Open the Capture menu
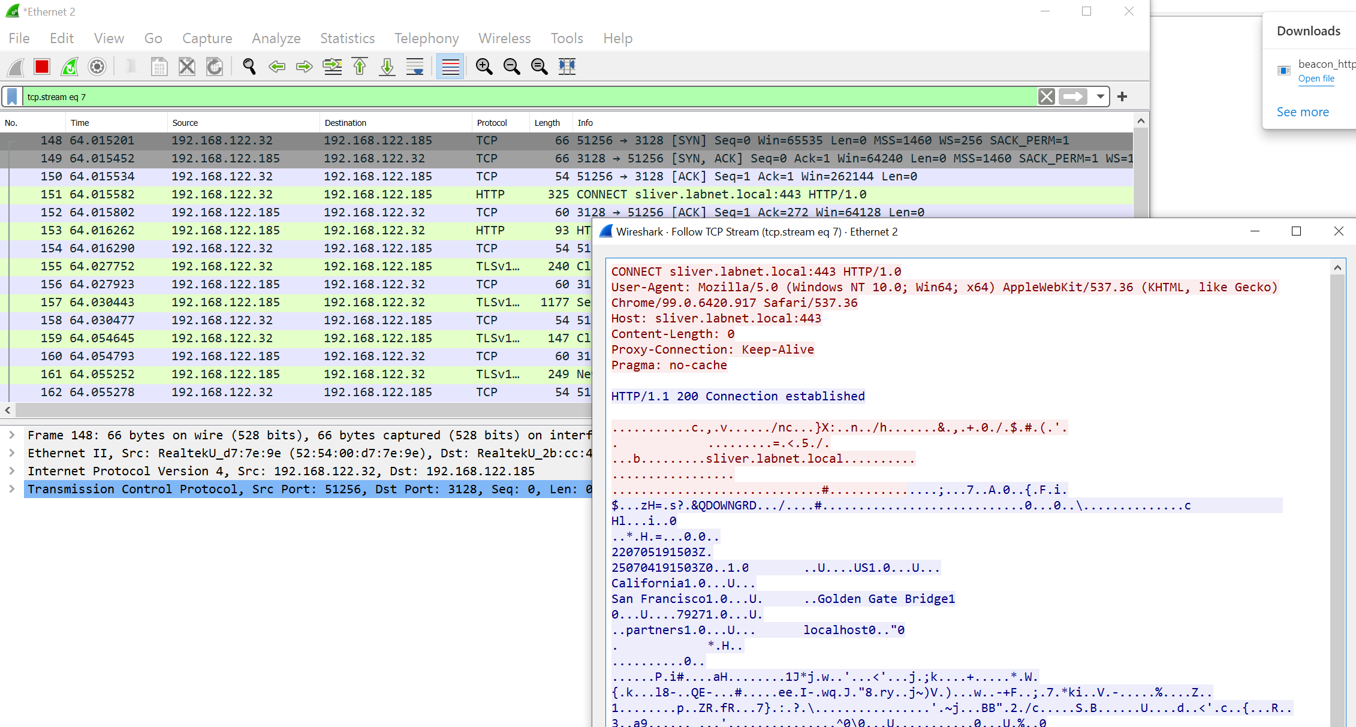The image size is (1356, 727). (207, 38)
